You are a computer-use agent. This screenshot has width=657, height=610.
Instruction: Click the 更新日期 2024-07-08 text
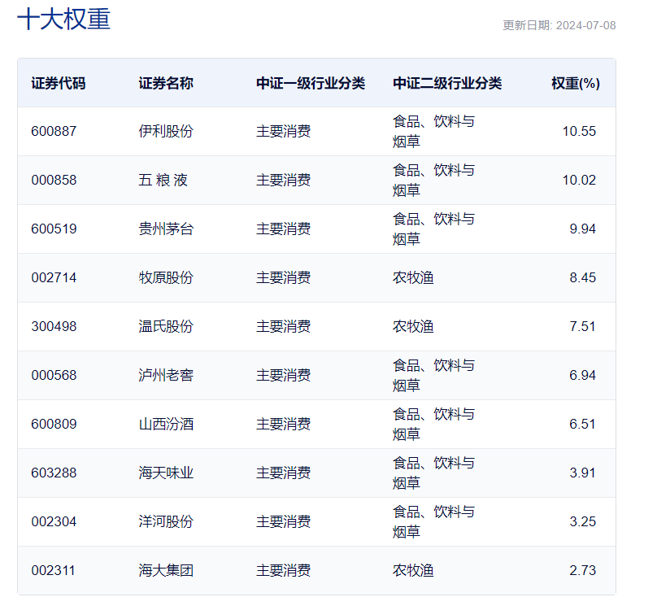click(559, 25)
